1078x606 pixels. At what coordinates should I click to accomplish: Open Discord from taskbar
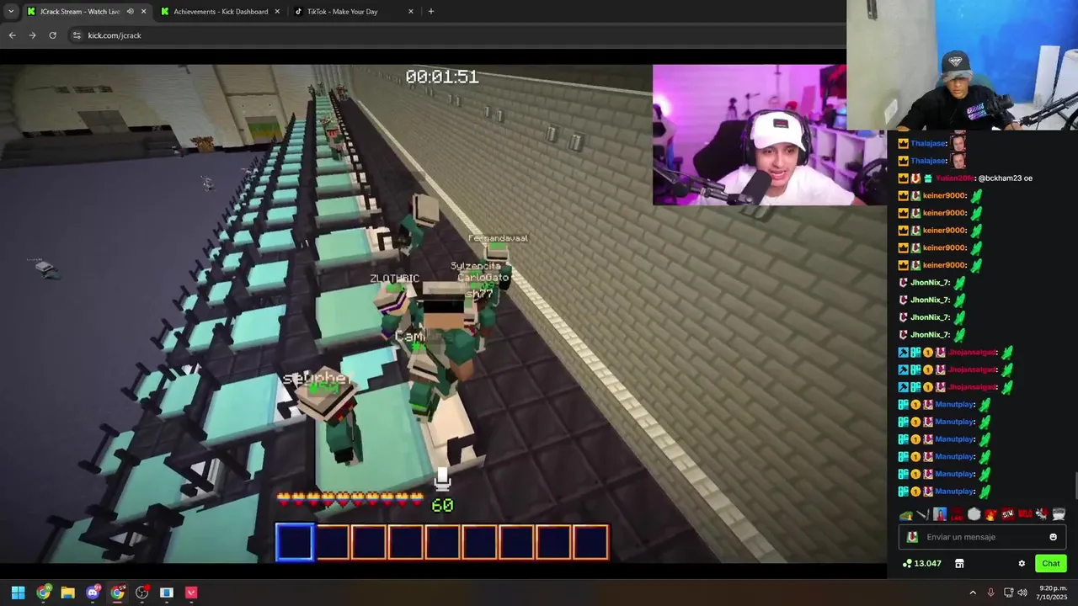93,593
